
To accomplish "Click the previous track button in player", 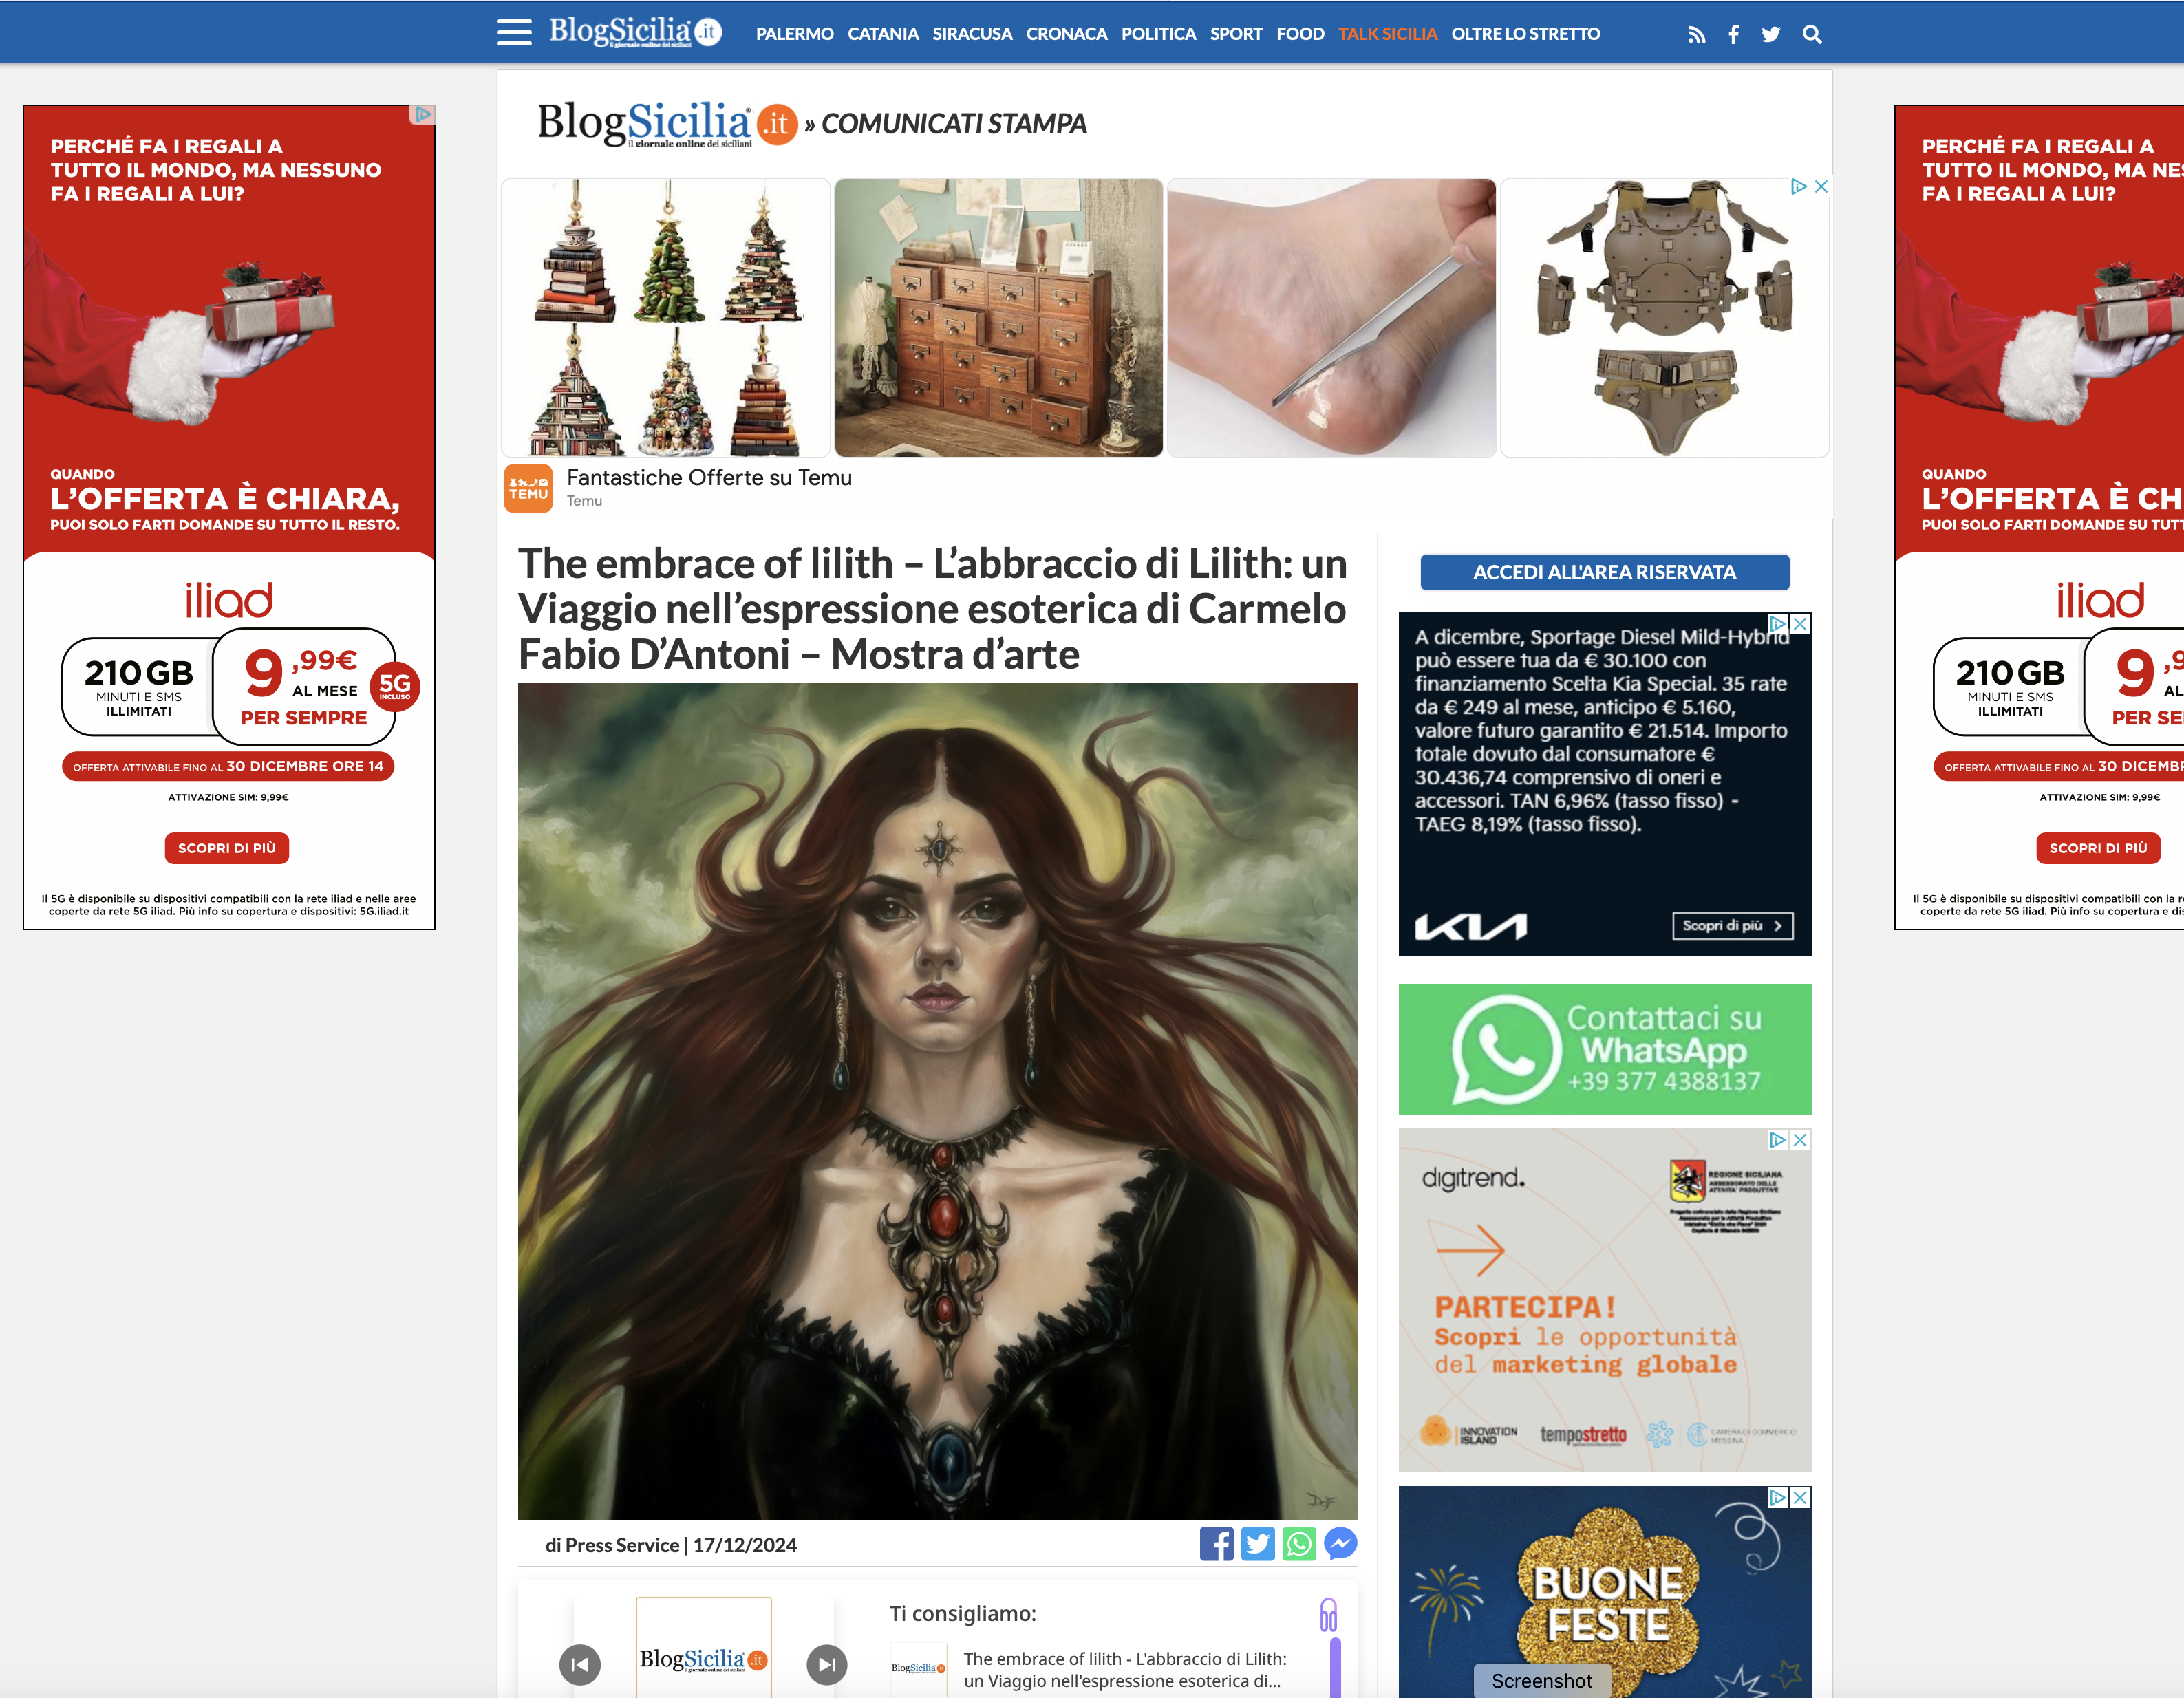I will [579, 1665].
